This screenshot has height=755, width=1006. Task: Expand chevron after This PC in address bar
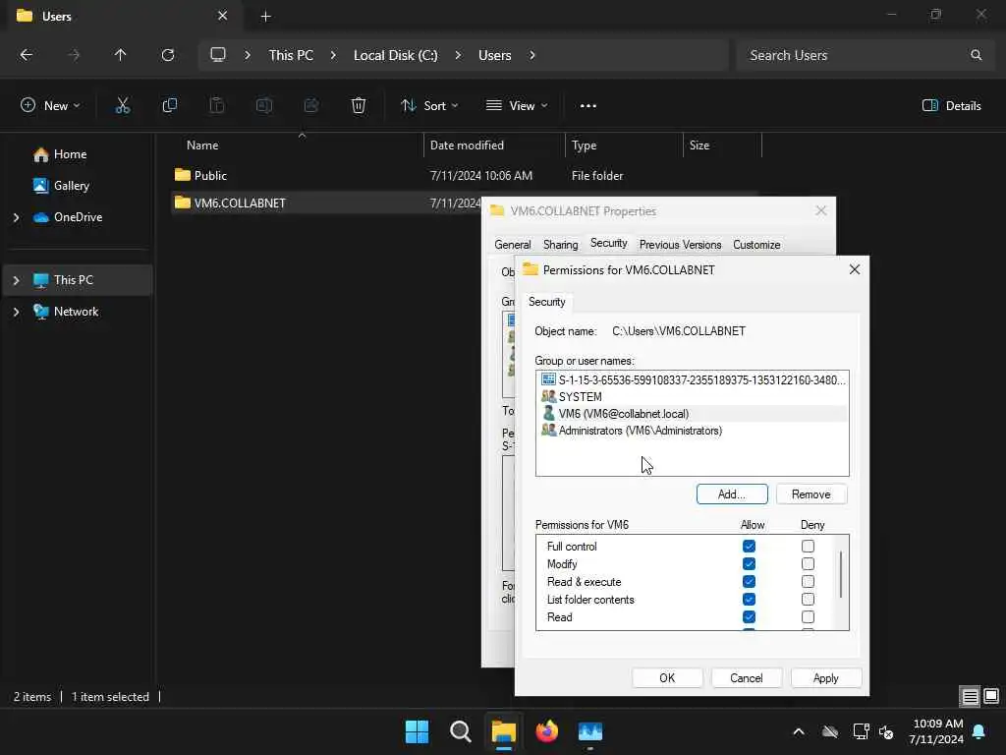tap(333, 55)
